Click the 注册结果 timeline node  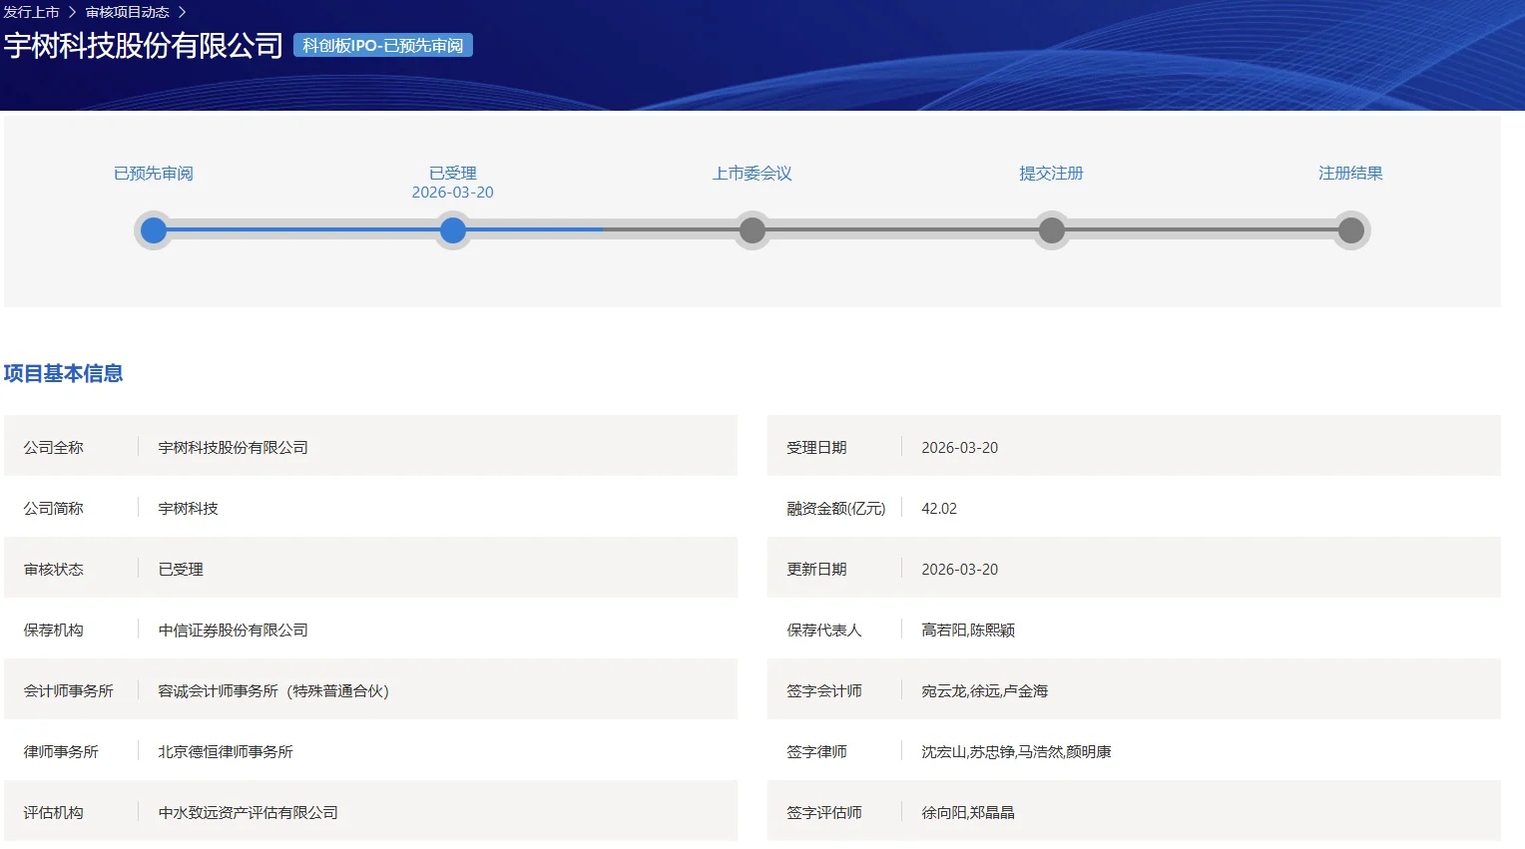[x=1351, y=230]
